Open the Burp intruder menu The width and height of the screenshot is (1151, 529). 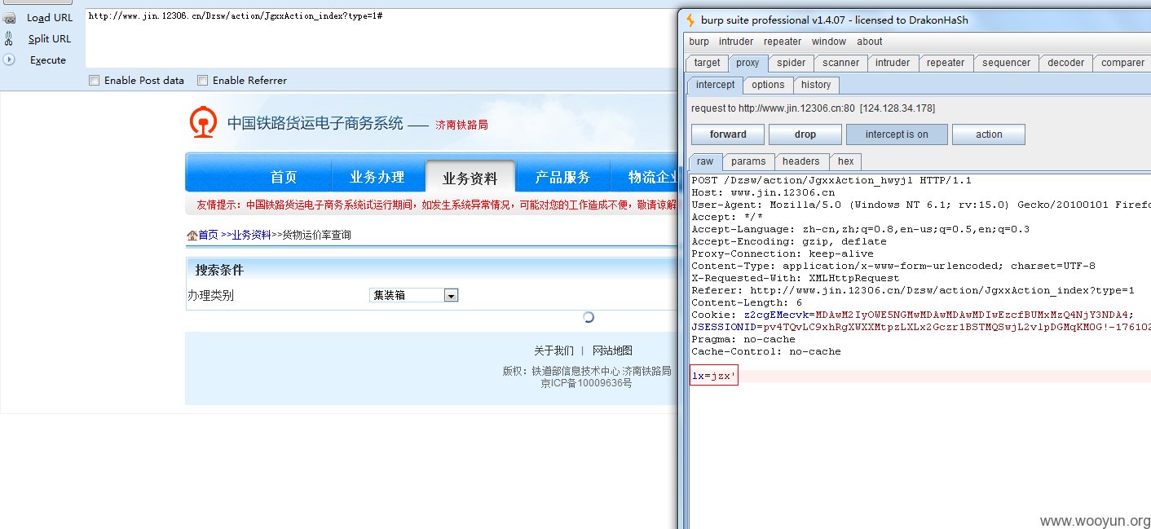[x=736, y=42]
